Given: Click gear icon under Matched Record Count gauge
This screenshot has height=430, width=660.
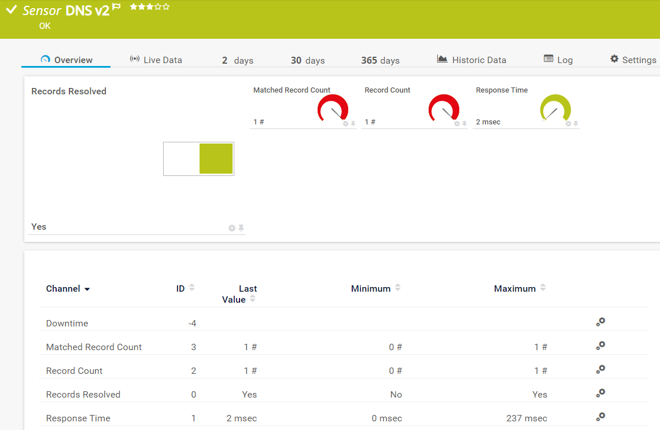Looking at the screenshot, I should click(x=345, y=124).
